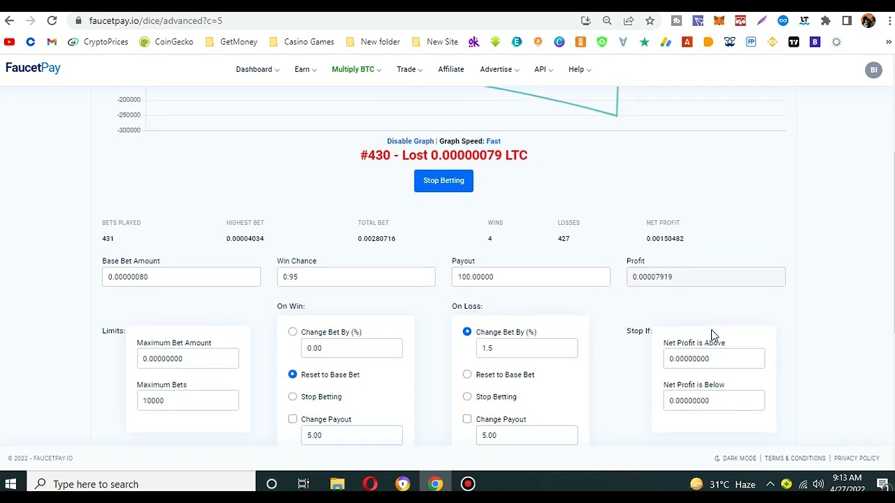Select On Win Change Bet By (%) radio
Viewport: 895px width, 503px height.
292,332
